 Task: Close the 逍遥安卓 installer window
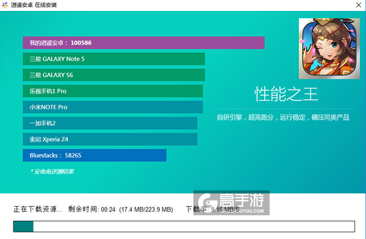click(x=359, y=5)
